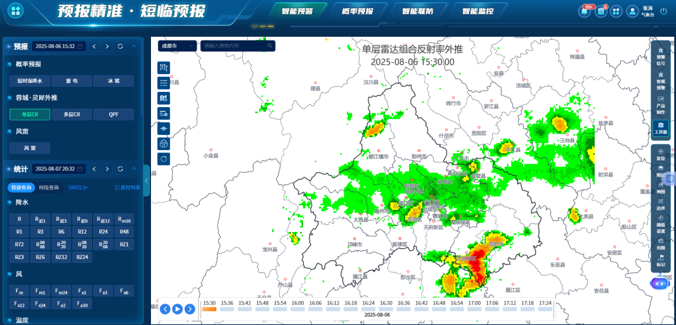Select the 单层CR product toggle
The image size is (676, 325).
pos(30,115)
